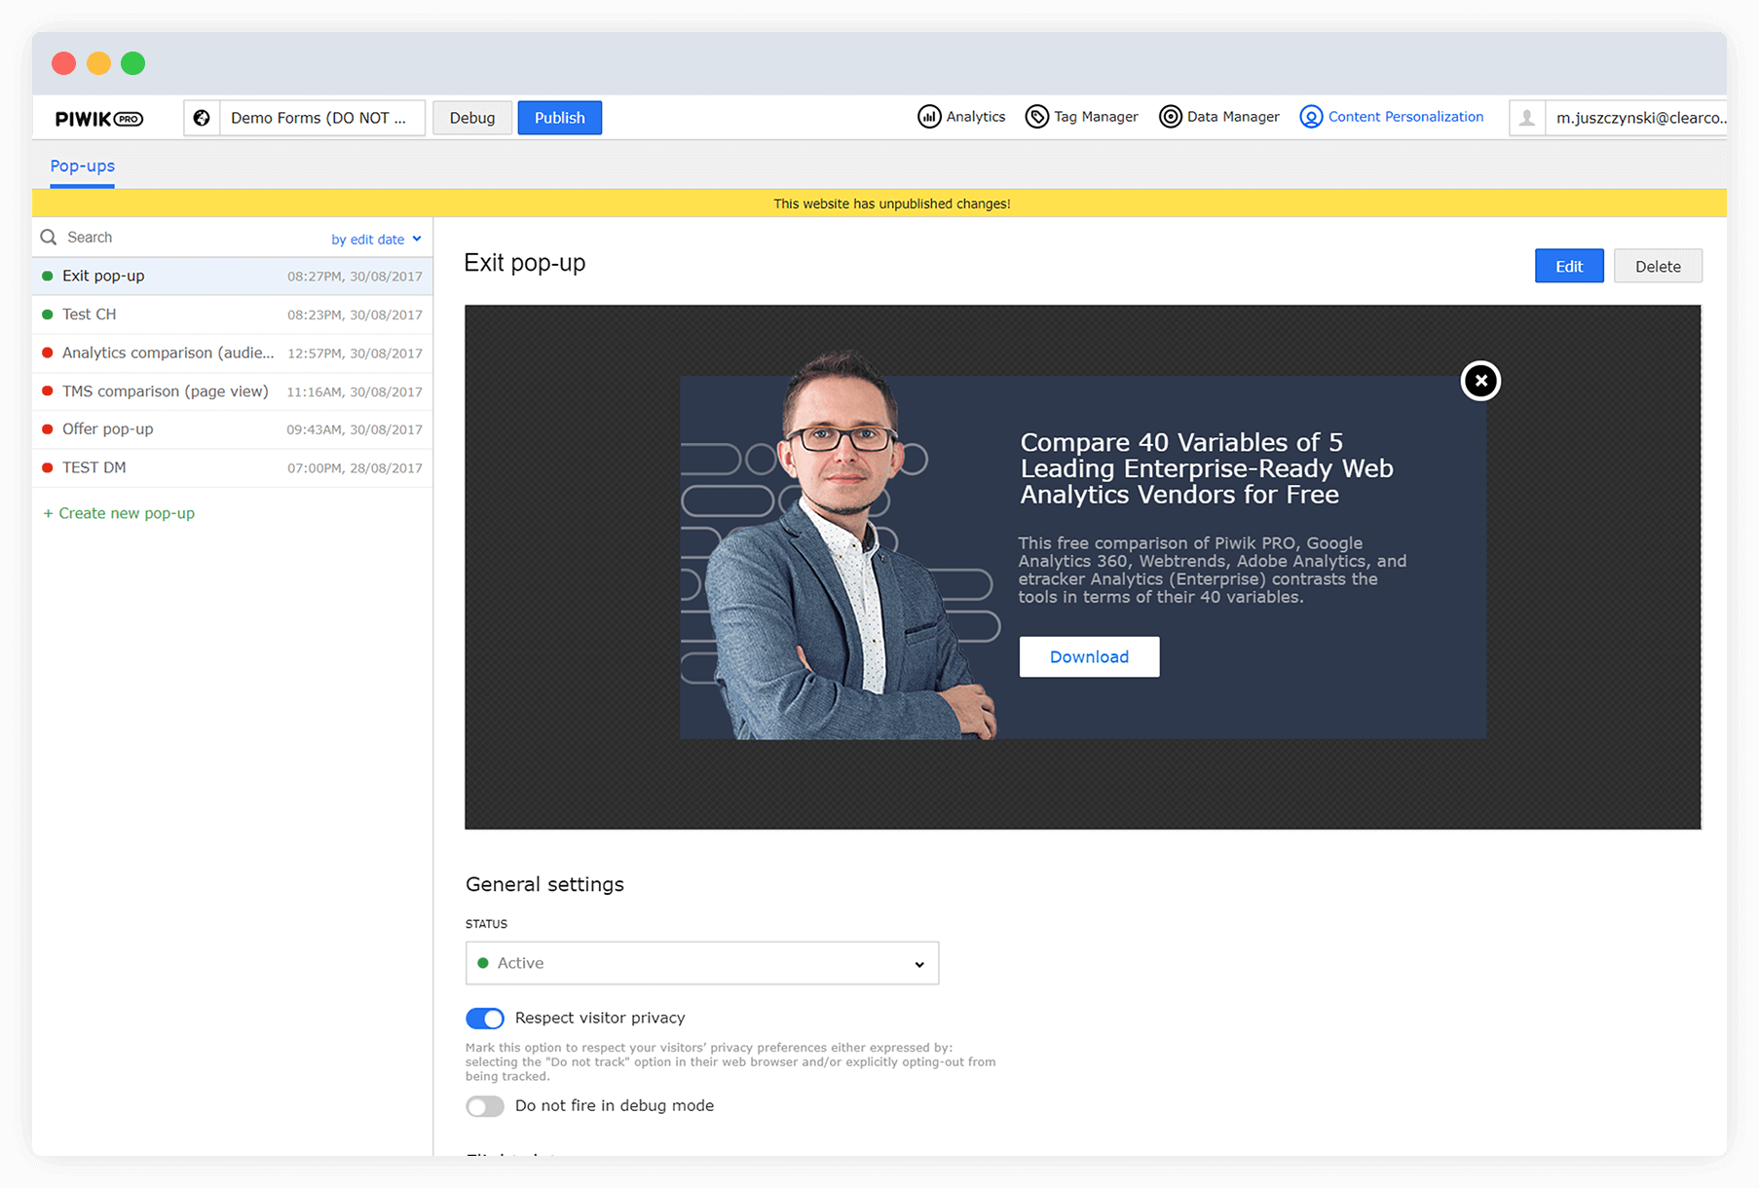Publish the unpublished changes
1759x1188 pixels.
[x=559, y=118]
